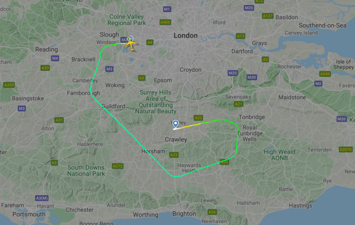Screen dimensions: 355x225
Task: Click the A13 road shield east of London
Action: pos(240,36)
